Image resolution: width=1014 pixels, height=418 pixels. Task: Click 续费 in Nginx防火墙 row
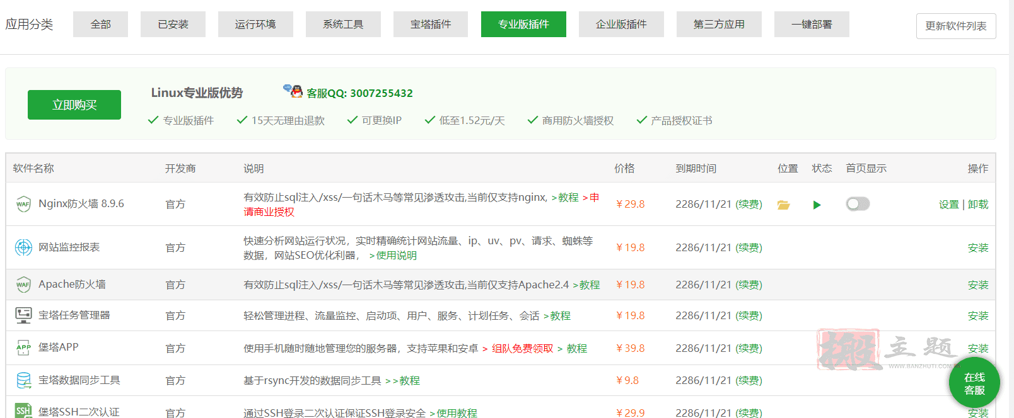click(x=749, y=204)
